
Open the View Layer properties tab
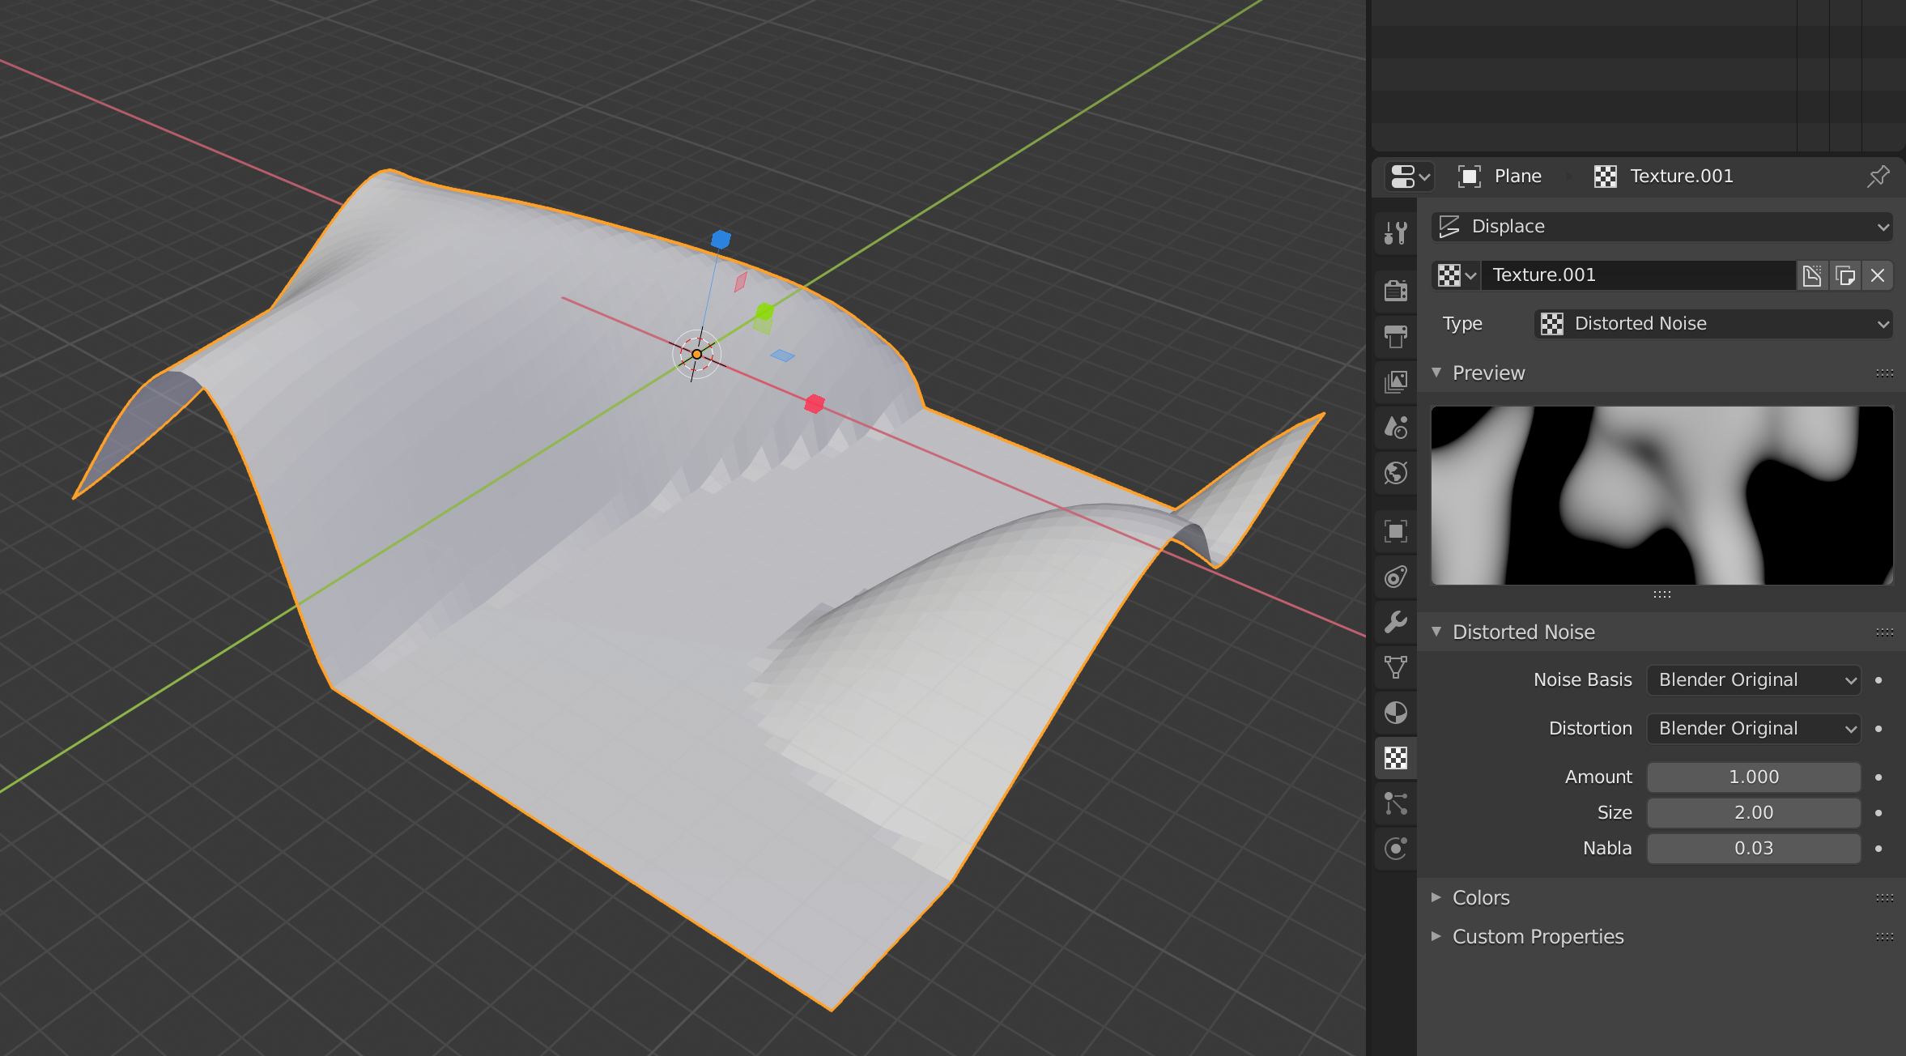(1395, 381)
